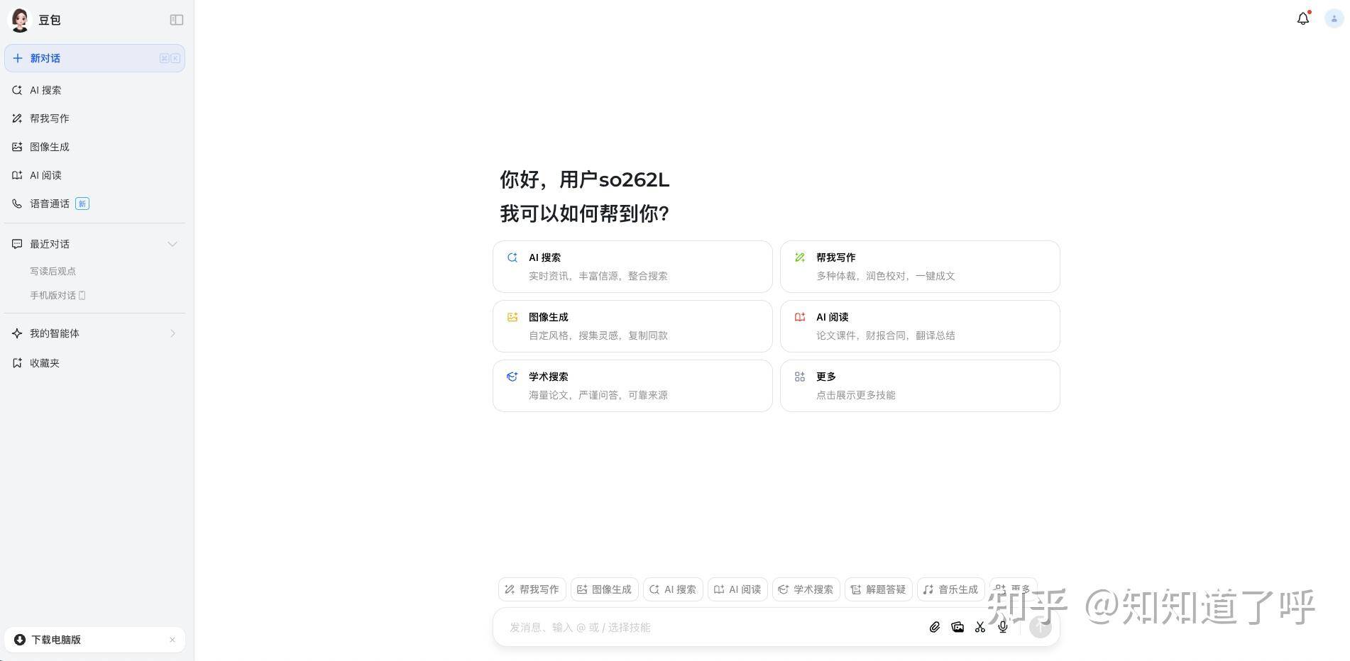
Task: Expand 我的智能体 arrow
Action: click(x=172, y=333)
